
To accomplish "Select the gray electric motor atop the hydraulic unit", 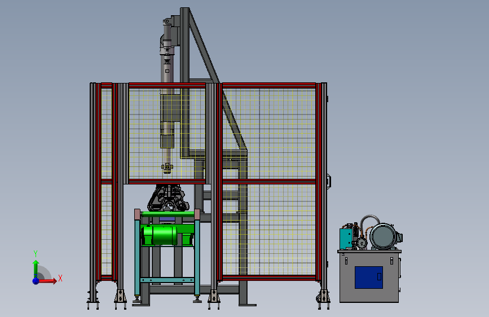I will click(x=384, y=236).
